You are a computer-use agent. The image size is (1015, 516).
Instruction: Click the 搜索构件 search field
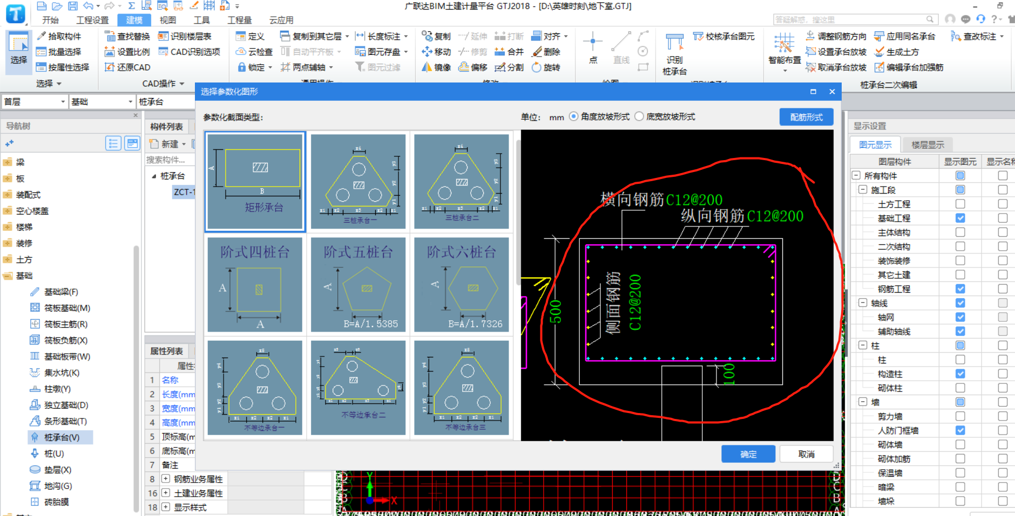pyautogui.click(x=170, y=160)
